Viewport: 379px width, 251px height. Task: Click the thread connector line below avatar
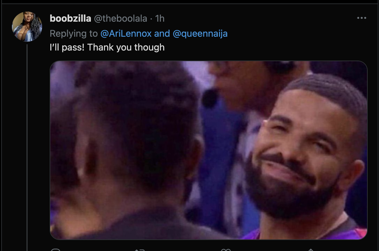click(x=27, y=147)
